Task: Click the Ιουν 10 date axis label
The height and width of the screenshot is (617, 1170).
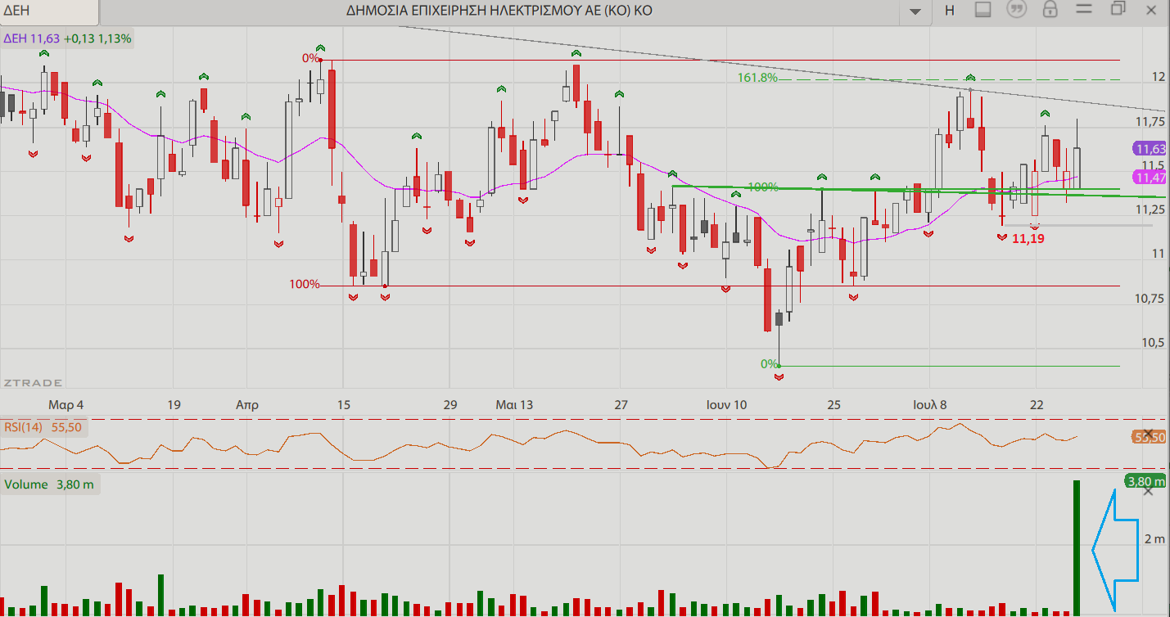Action: click(727, 404)
